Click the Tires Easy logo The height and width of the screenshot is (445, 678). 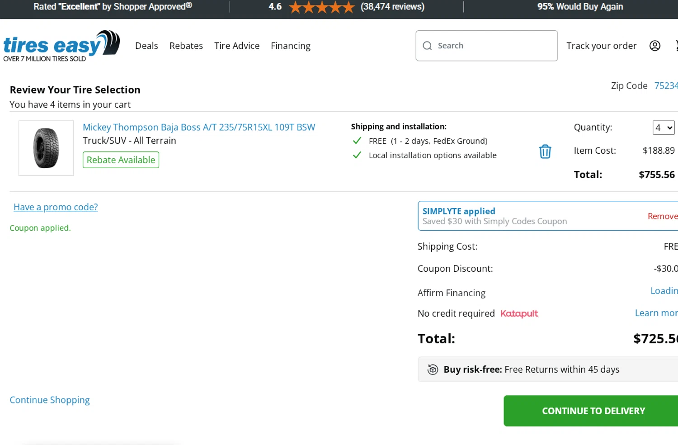click(x=61, y=46)
